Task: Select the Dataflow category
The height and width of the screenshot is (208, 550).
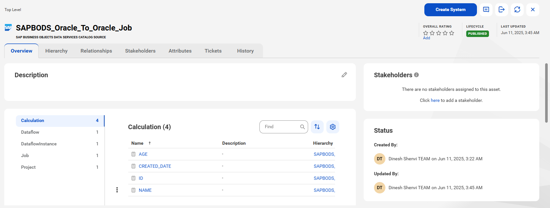Action: pyautogui.click(x=60, y=132)
